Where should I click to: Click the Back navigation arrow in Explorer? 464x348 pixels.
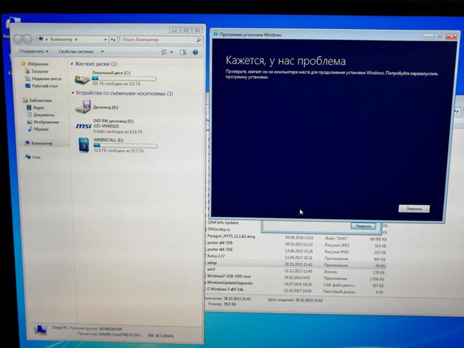tap(18, 39)
